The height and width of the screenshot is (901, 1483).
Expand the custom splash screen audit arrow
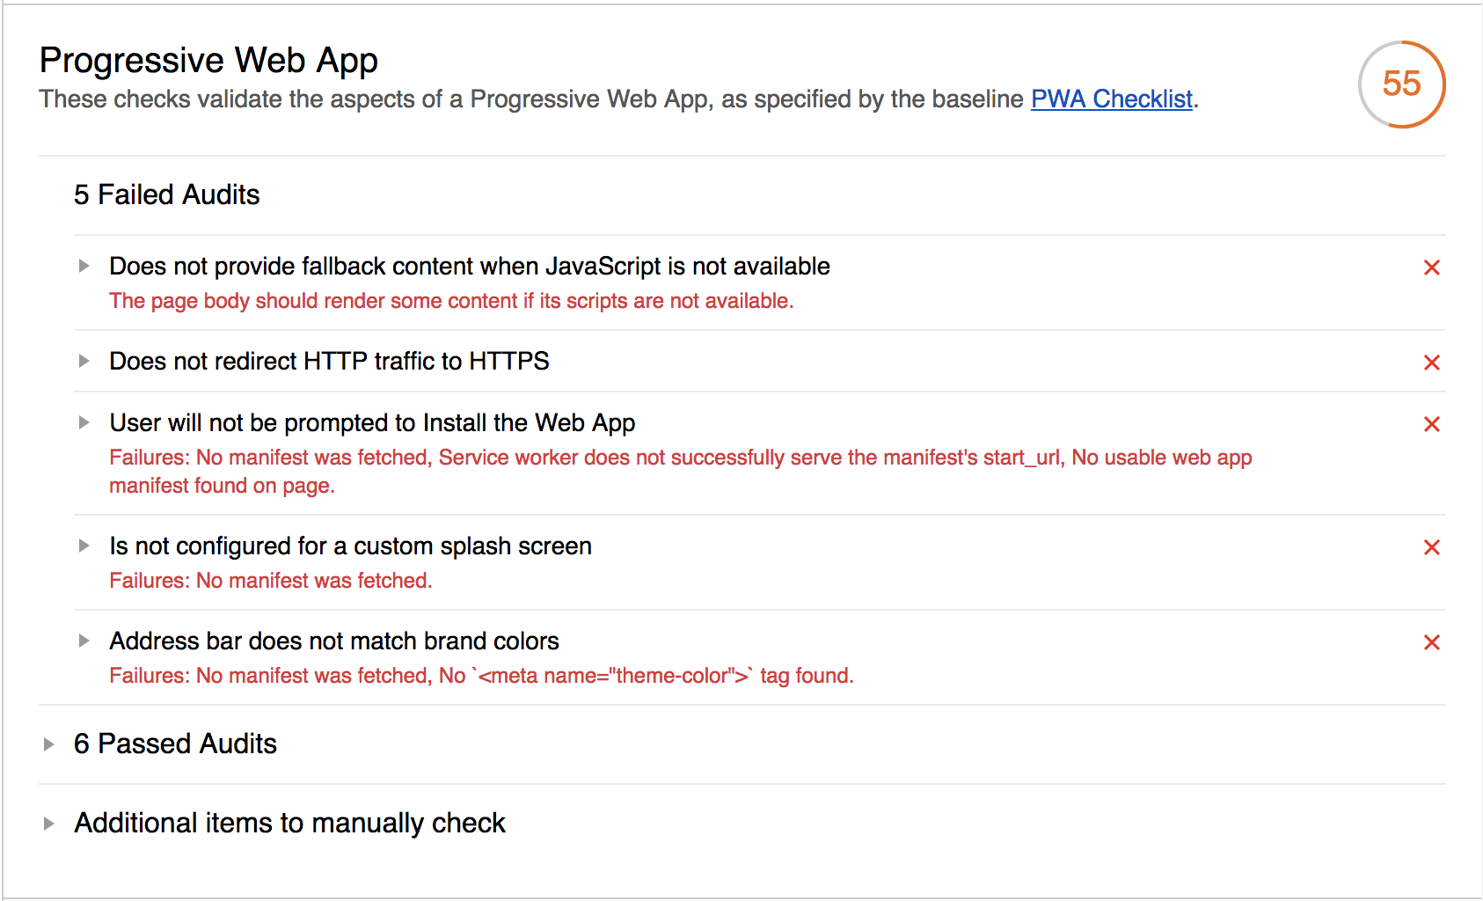pyautogui.click(x=84, y=546)
